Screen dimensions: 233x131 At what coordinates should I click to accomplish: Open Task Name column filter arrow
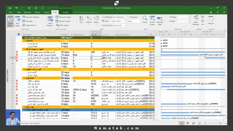60,35
